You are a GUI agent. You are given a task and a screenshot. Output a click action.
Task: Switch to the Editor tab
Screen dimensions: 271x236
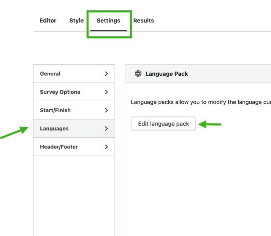pyautogui.click(x=48, y=21)
